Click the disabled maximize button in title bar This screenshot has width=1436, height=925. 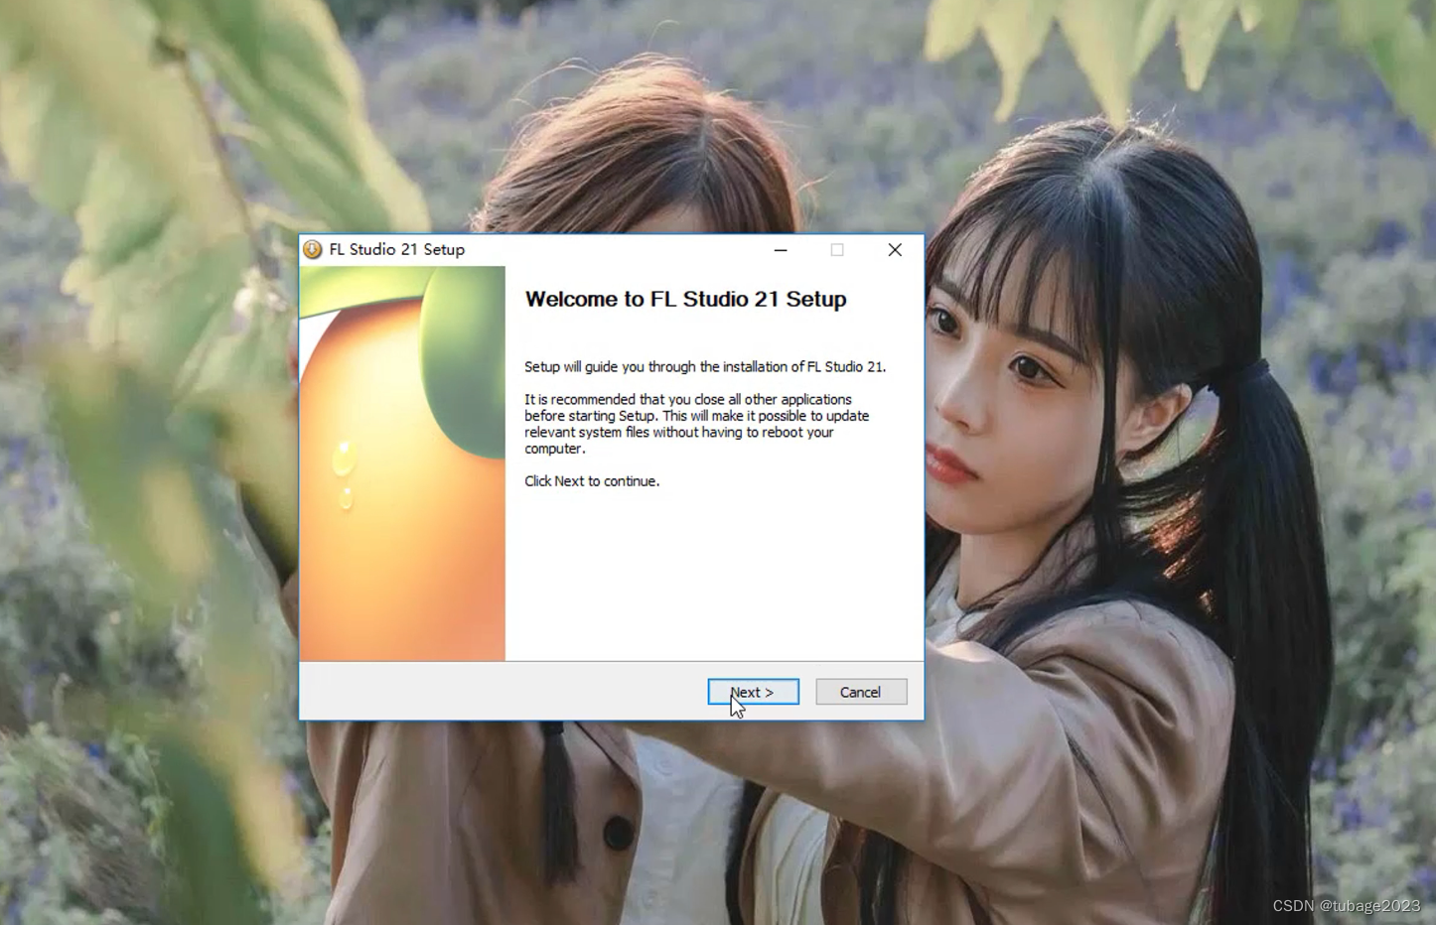coord(837,250)
